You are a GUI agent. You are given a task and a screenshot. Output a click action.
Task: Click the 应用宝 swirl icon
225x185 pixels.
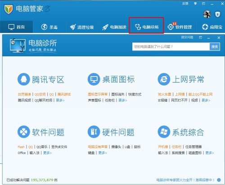[x=205, y=27]
